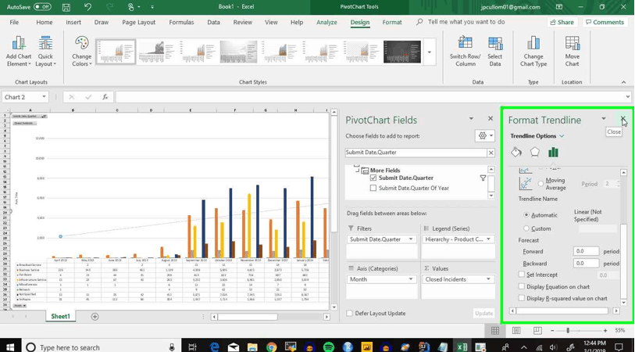The image size is (635, 352).
Task: Select Automatic trendline name
Action: pyautogui.click(x=526, y=215)
